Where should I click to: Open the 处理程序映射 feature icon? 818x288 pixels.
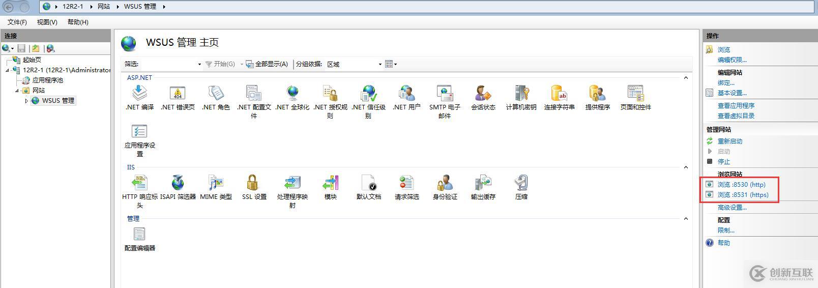(292, 182)
